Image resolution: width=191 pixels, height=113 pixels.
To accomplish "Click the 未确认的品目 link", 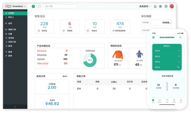I will click(43, 63).
